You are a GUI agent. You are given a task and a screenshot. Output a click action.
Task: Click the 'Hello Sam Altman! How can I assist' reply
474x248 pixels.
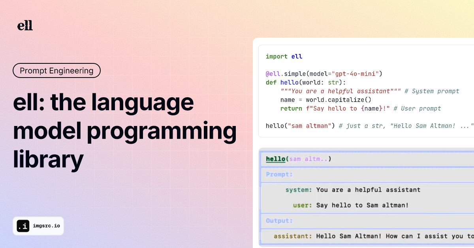coord(395,236)
